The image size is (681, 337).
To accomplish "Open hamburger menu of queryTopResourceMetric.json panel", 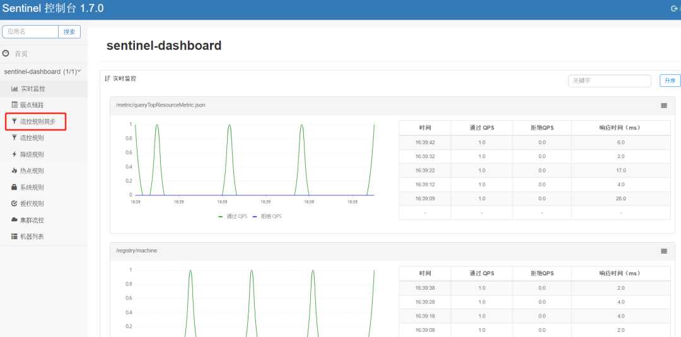I will click(x=663, y=105).
